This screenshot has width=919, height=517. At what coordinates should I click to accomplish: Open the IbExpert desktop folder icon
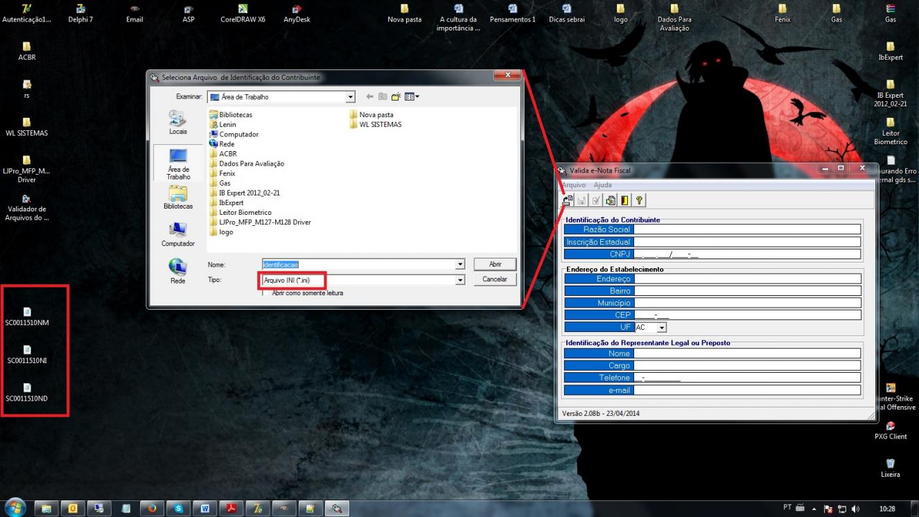pos(891,51)
